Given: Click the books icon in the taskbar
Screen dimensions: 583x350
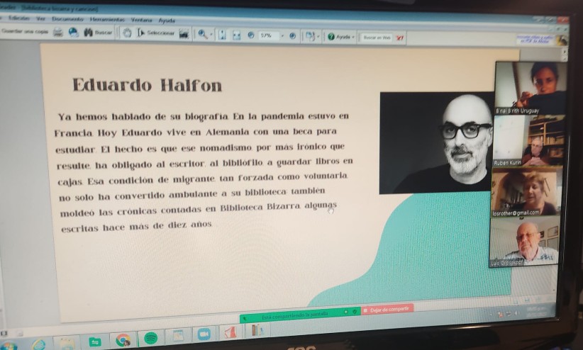Looking at the screenshot, I should click(256, 330).
